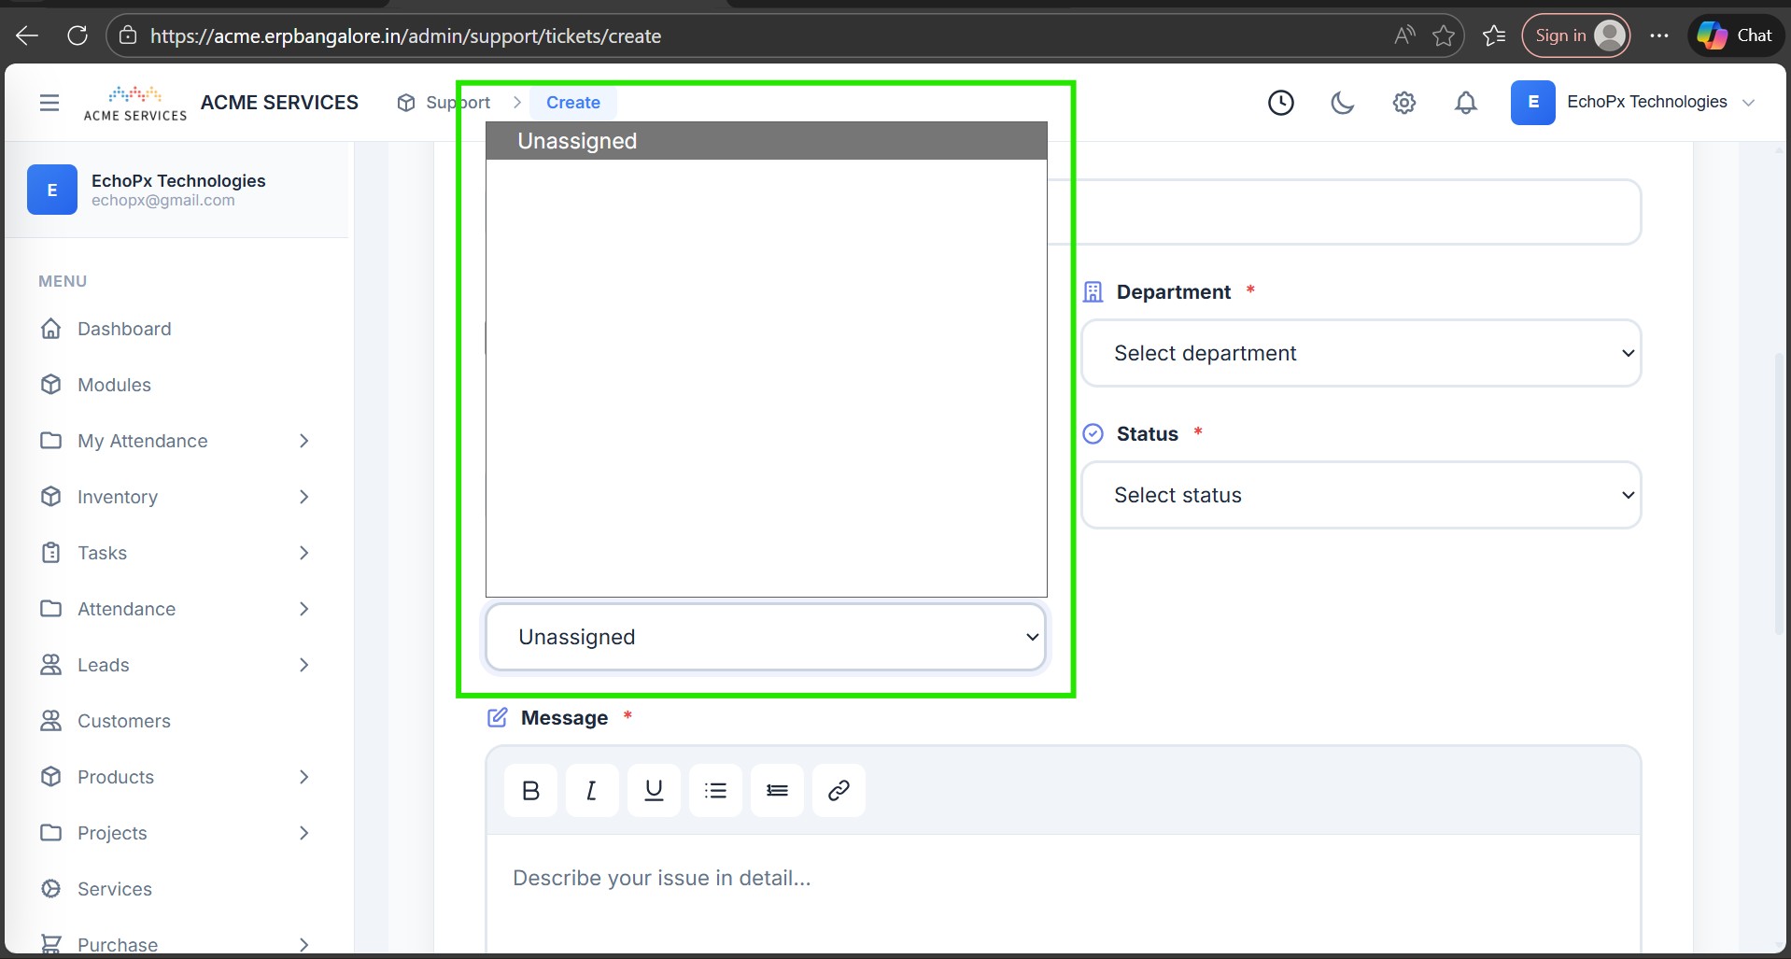Toggle italic text formatting
This screenshot has height=959, width=1791.
[x=591, y=791]
